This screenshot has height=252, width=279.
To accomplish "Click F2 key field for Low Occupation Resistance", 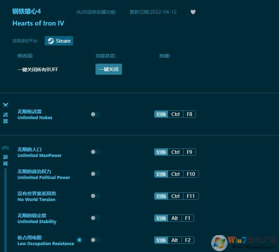I will coord(188,240).
